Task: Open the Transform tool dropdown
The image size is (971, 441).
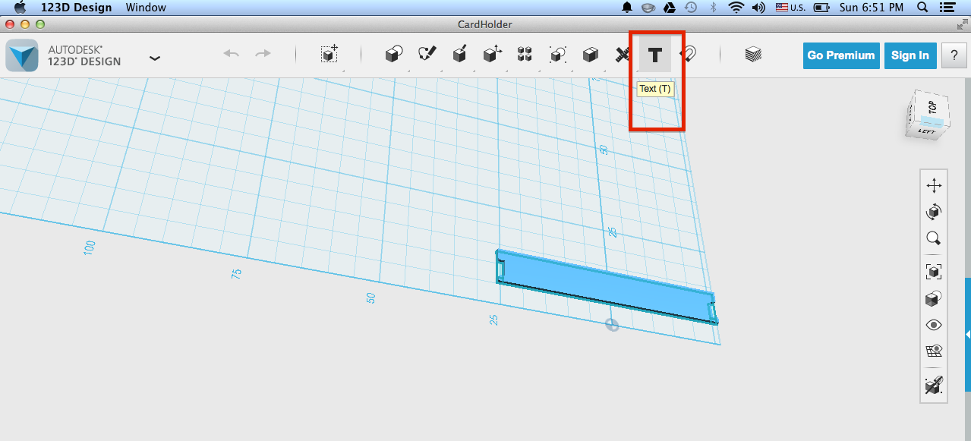Action: pos(329,55)
